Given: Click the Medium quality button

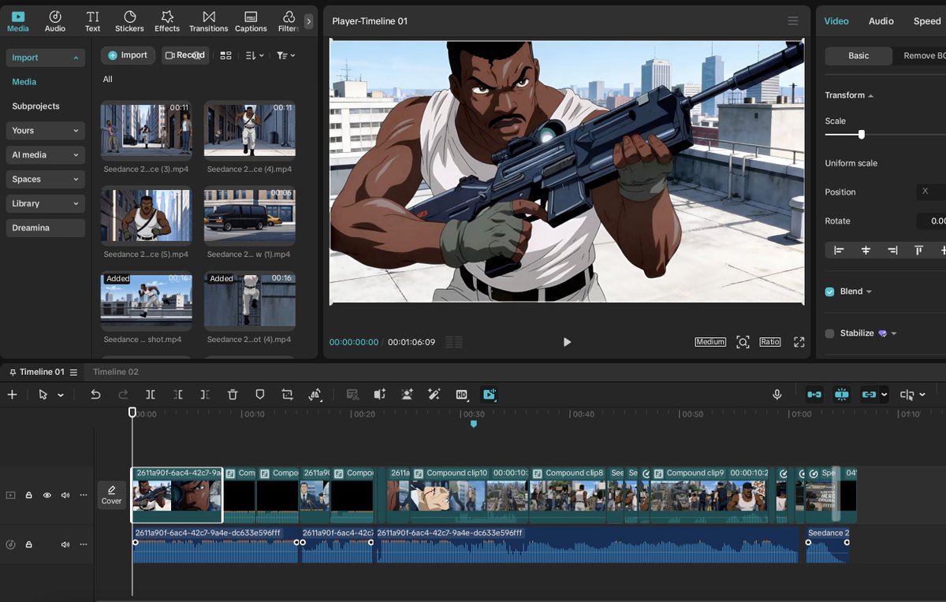Looking at the screenshot, I should click(x=710, y=342).
